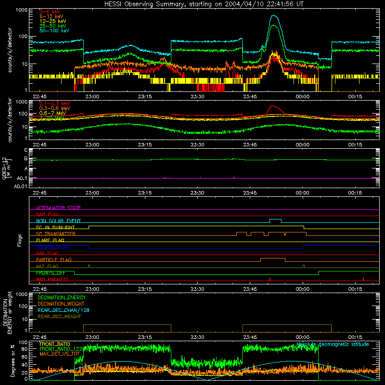Click the 0.1-0.3 MeV legend label
The width and height of the screenshot is (385, 385).
pos(55,103)
